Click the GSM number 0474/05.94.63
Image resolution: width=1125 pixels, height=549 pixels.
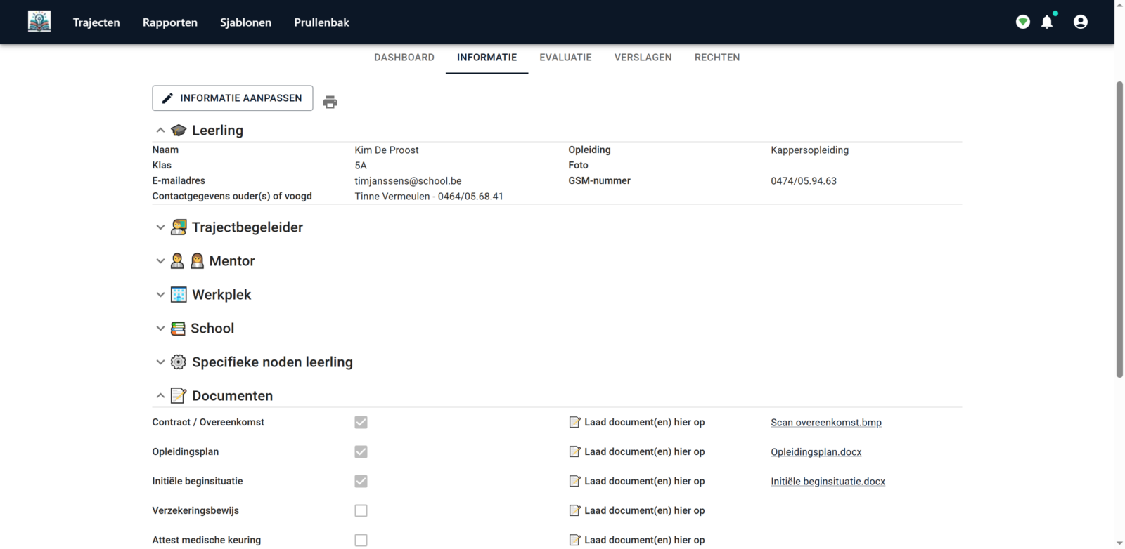(804, 181)
